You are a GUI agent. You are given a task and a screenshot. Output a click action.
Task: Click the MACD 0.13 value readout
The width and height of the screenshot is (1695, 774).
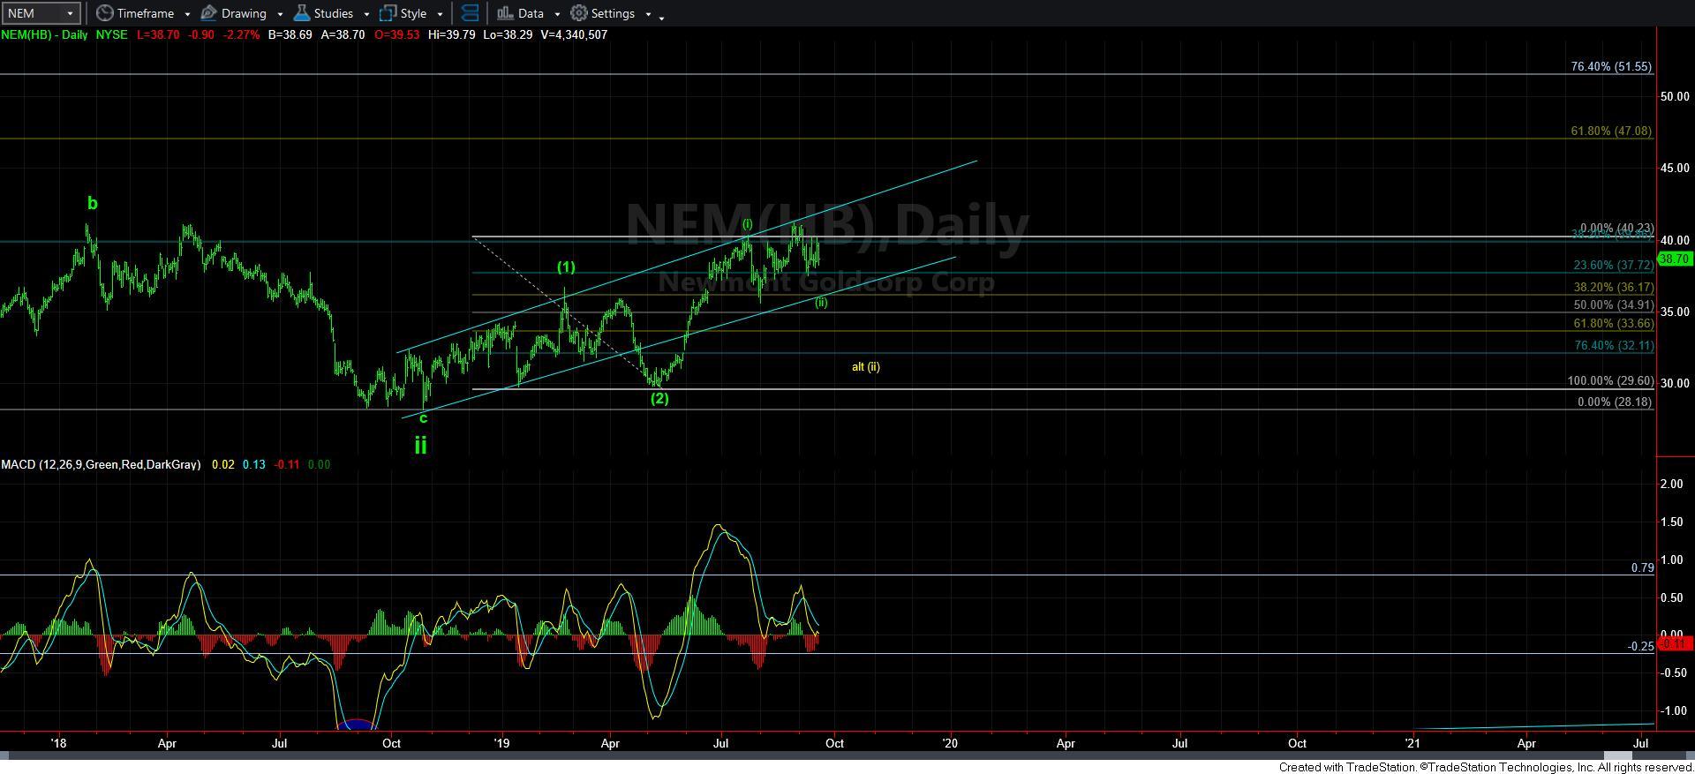click(x=254, y=464)
